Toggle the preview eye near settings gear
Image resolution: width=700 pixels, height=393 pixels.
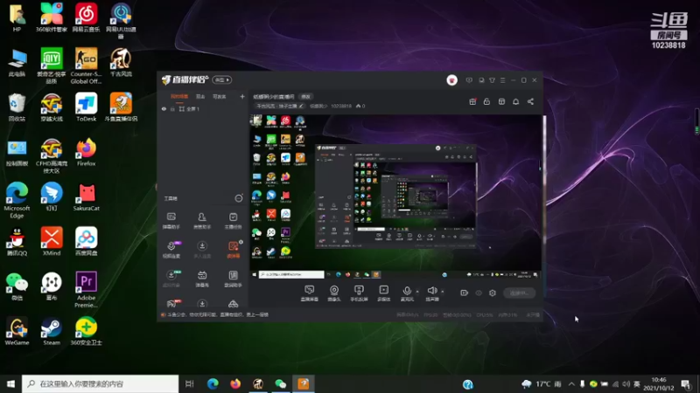[479, 293]
